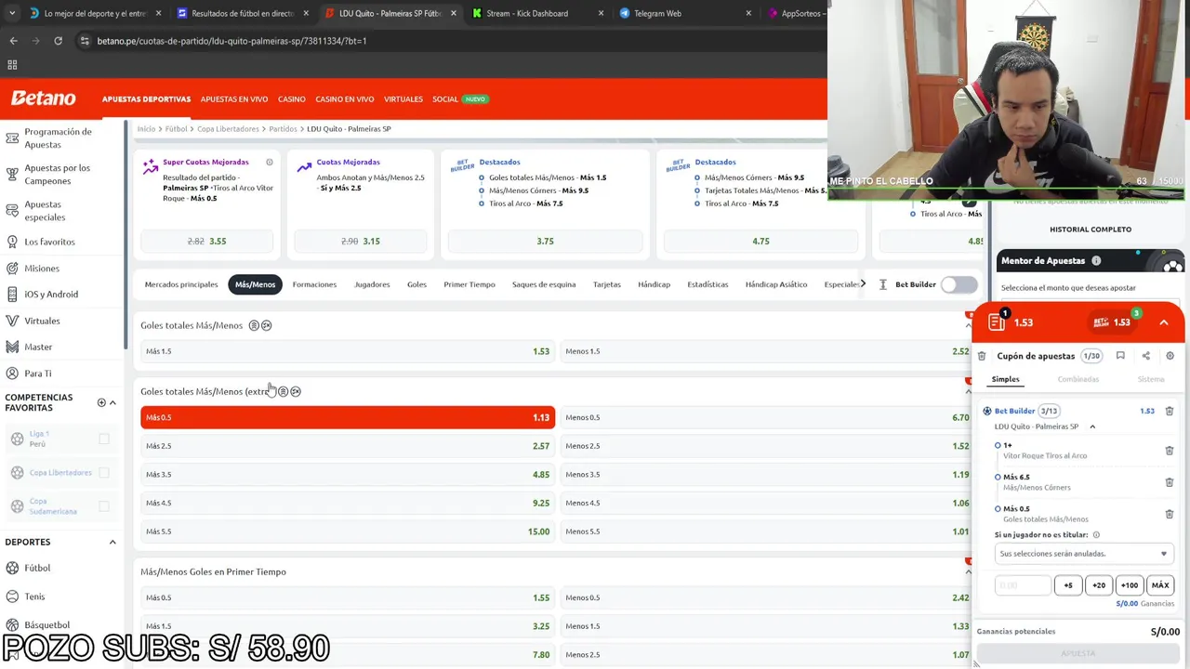1190x669 pixels.
Task: Clear whole betslip with trash icon beside Cupón de apuestas
Action: coord(982,356)
